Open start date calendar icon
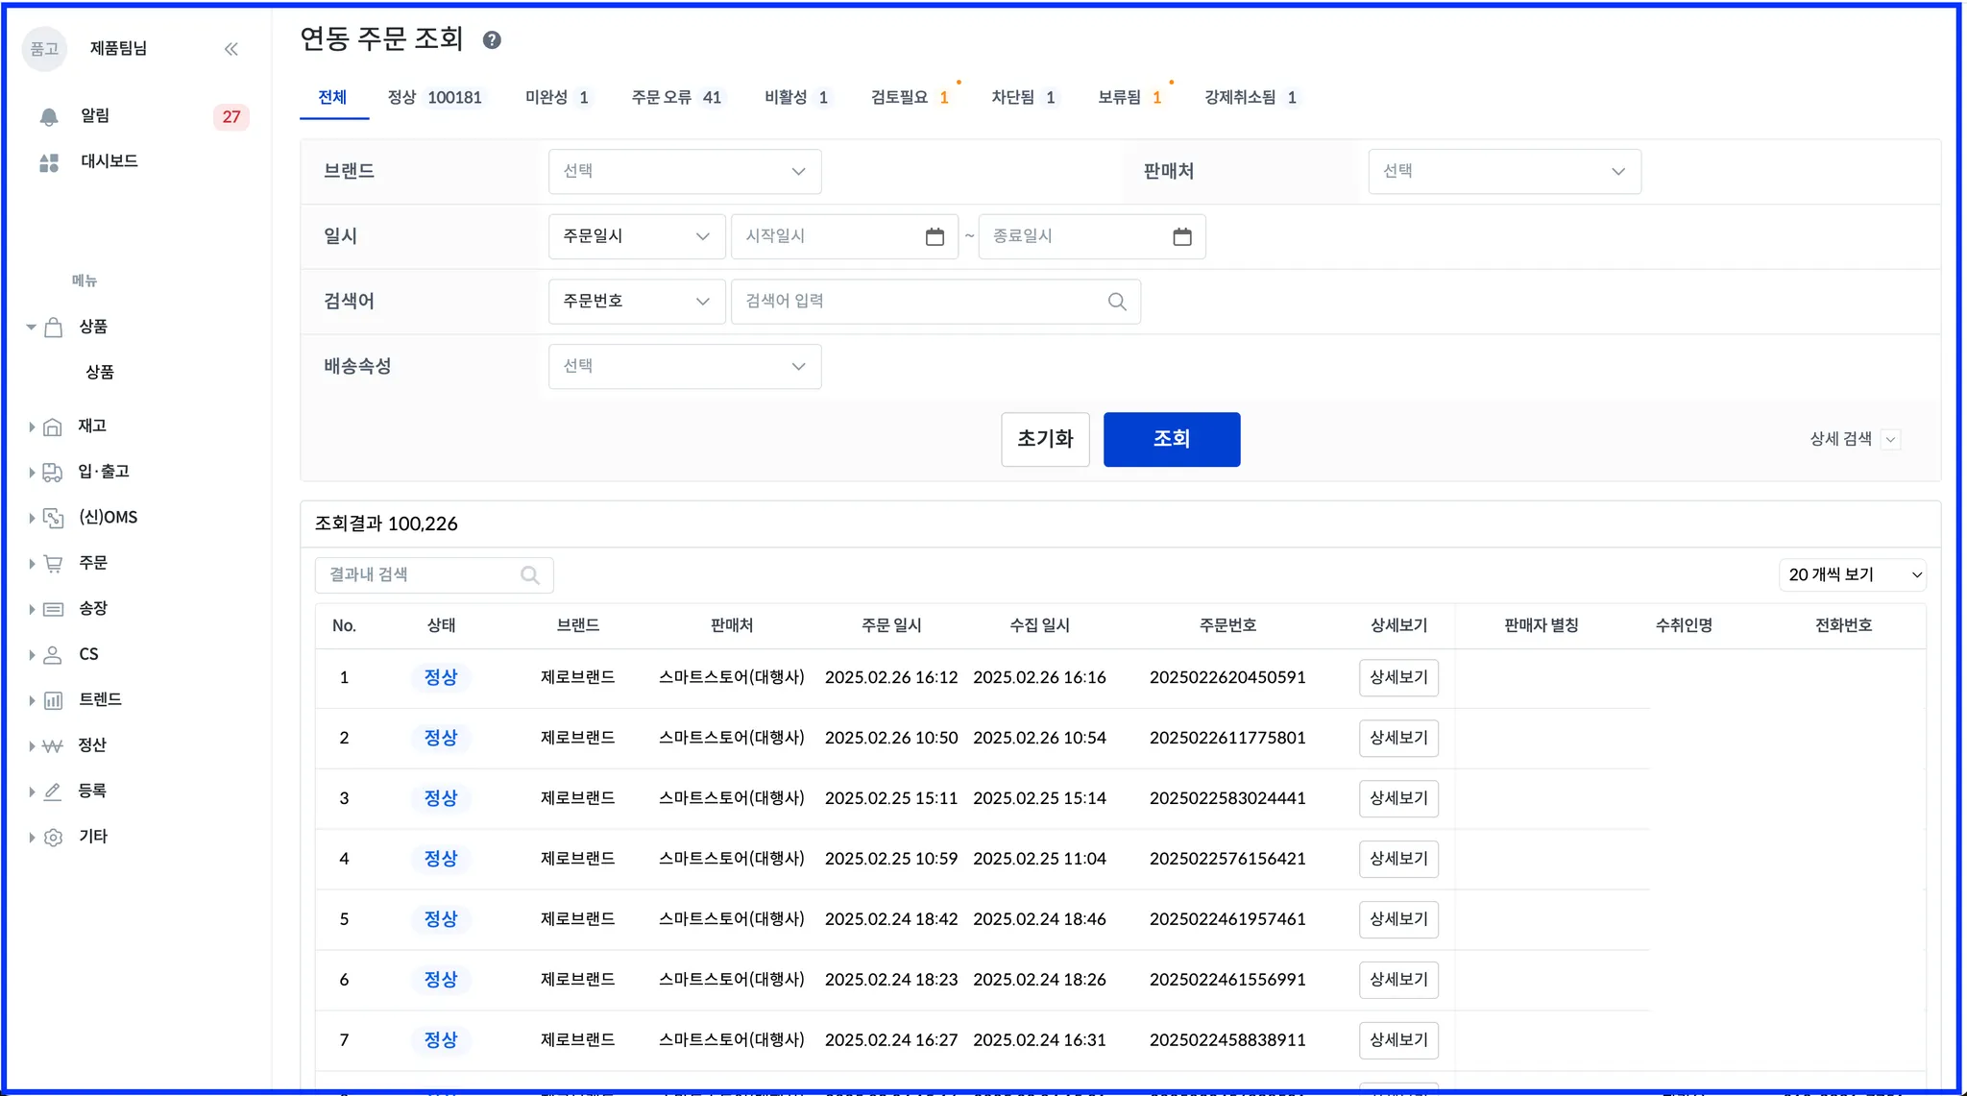The width and height of the screenshot is (1967, 1096). (935, 236)
